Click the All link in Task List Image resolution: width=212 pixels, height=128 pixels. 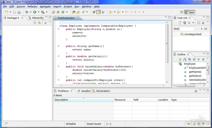tap(205, 29)
